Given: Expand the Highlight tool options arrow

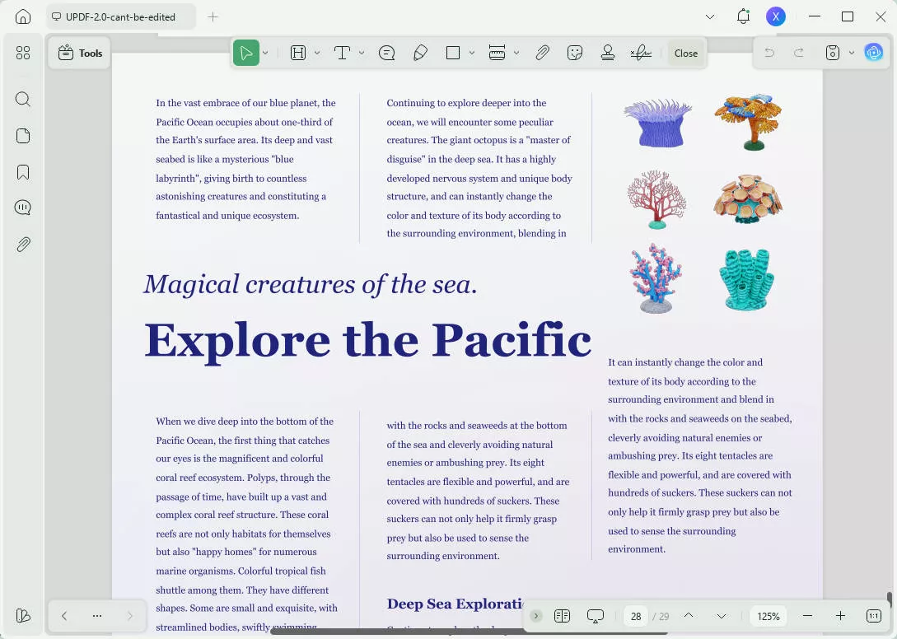Looking at the screenshot, I should [317, 54].
